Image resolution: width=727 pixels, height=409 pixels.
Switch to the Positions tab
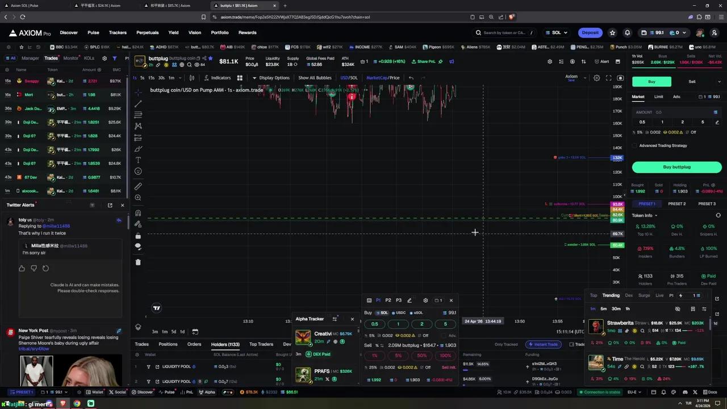click(x=168, y=344)
